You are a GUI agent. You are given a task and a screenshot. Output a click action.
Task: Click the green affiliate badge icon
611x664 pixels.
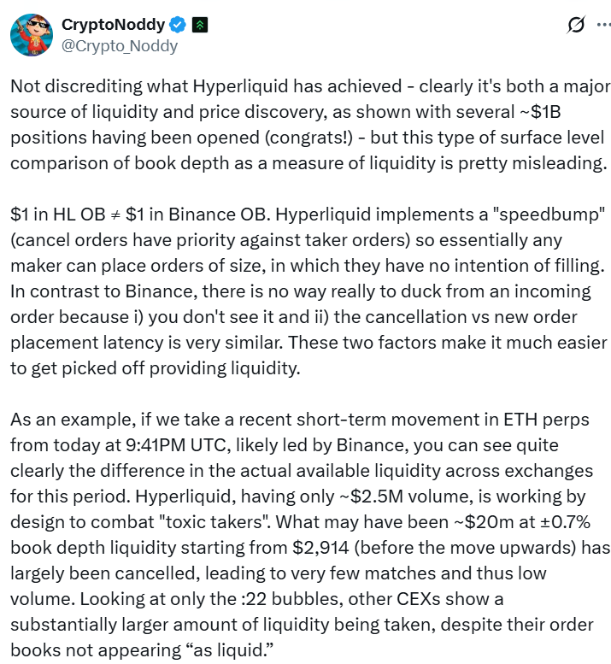click(197, 25)
